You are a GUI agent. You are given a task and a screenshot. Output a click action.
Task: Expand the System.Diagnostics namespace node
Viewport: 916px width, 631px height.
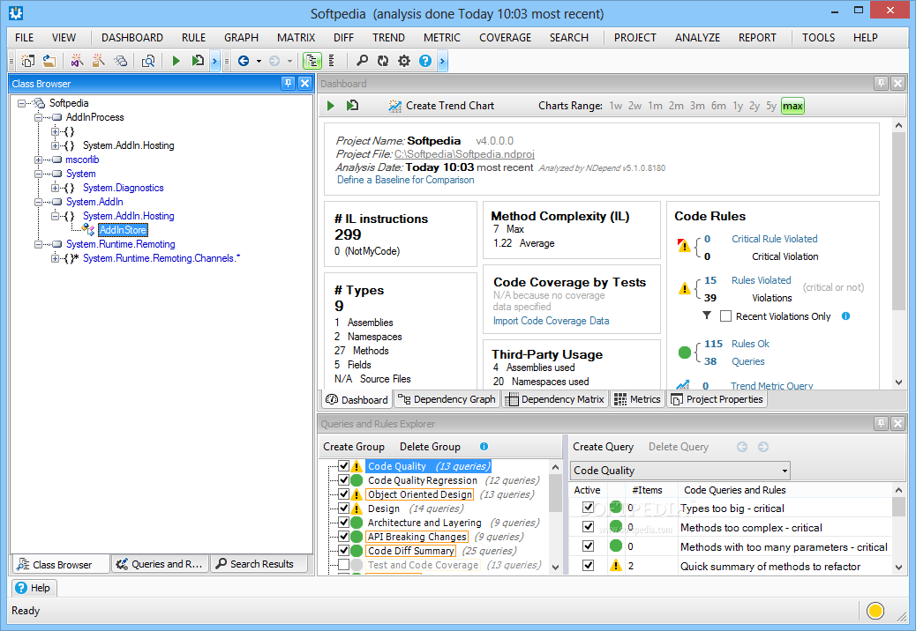[x=55, y=188]
